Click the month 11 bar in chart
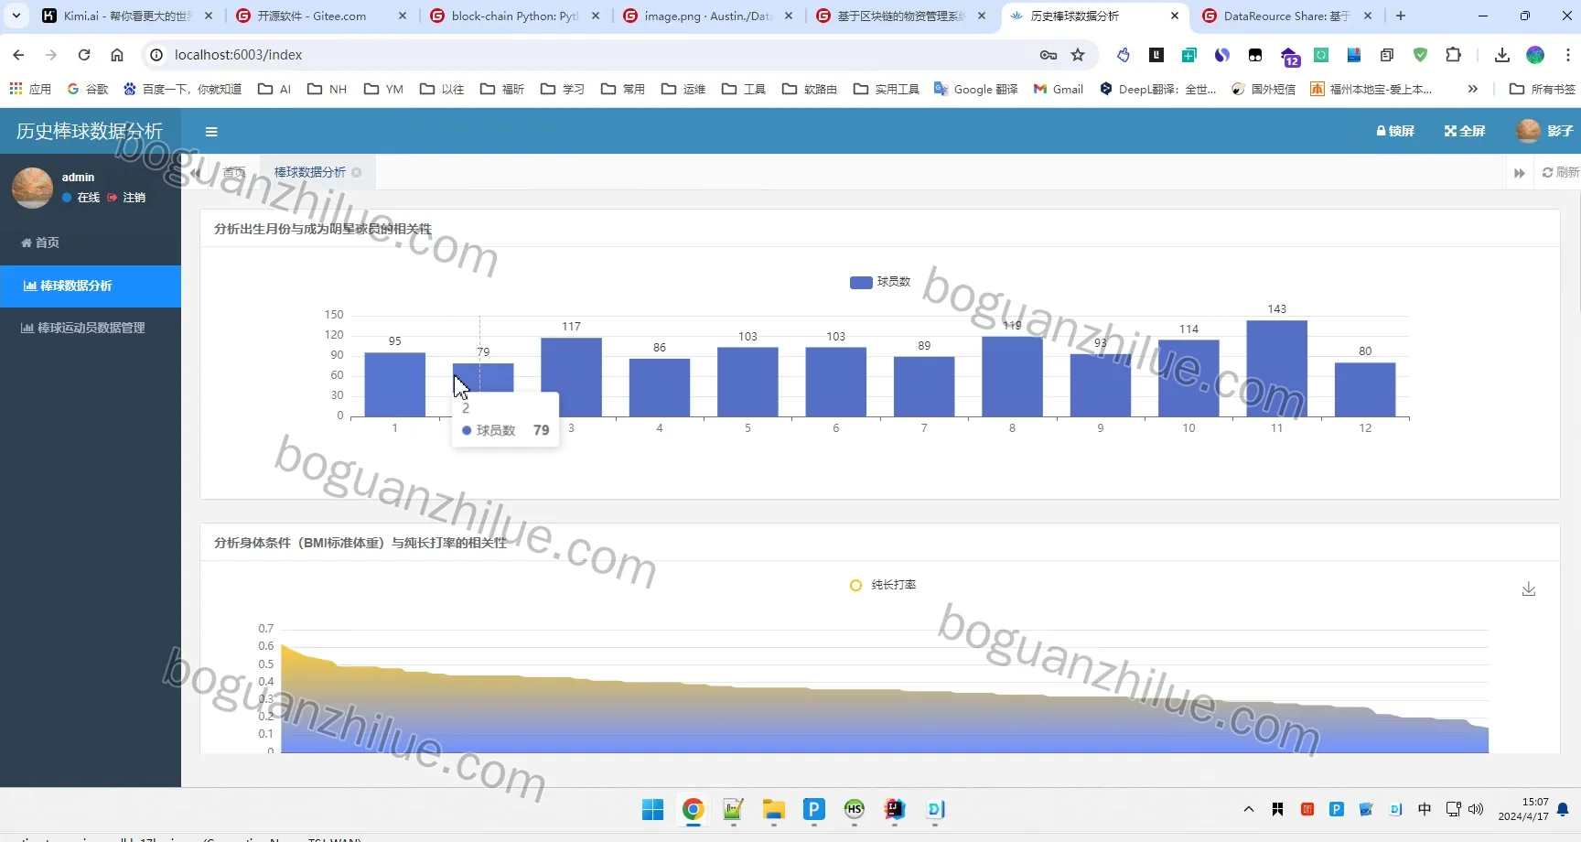The width and height of the screenshot is (1581, 842). coord(1276,369)
